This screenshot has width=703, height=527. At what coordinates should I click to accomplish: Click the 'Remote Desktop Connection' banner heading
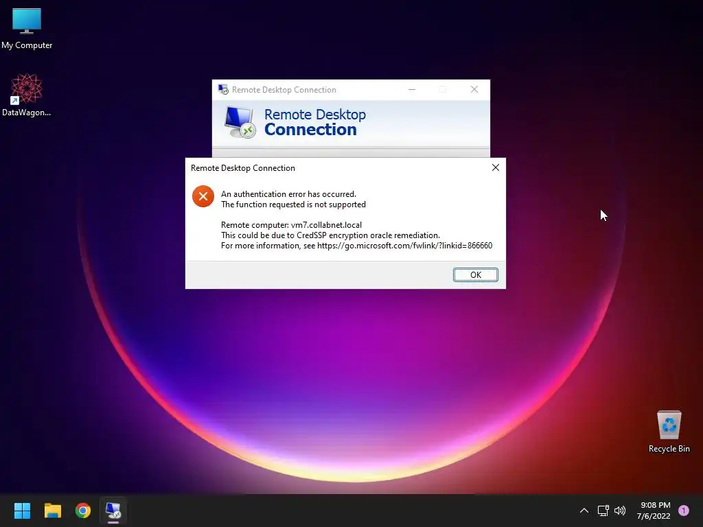[315, 122]
